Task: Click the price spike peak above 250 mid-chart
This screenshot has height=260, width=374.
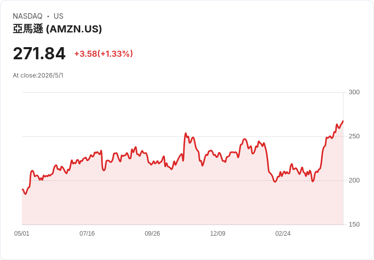Action: [185, 133]
